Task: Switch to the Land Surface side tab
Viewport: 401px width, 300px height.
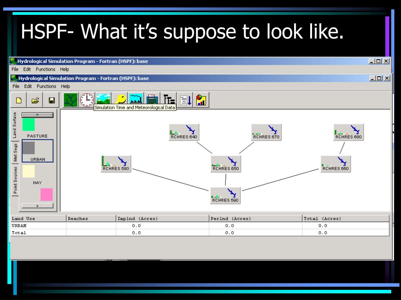Action: click(15, 125)
